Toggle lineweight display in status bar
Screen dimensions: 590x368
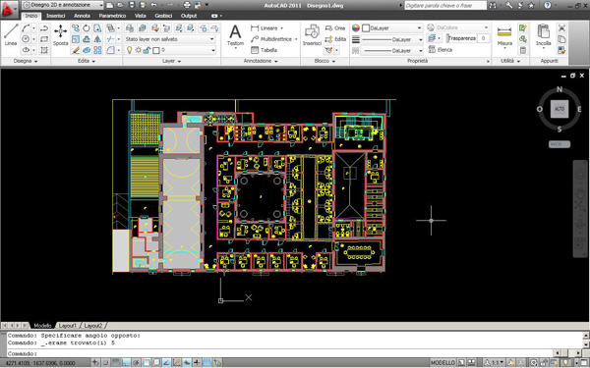[x=197, y=363]
